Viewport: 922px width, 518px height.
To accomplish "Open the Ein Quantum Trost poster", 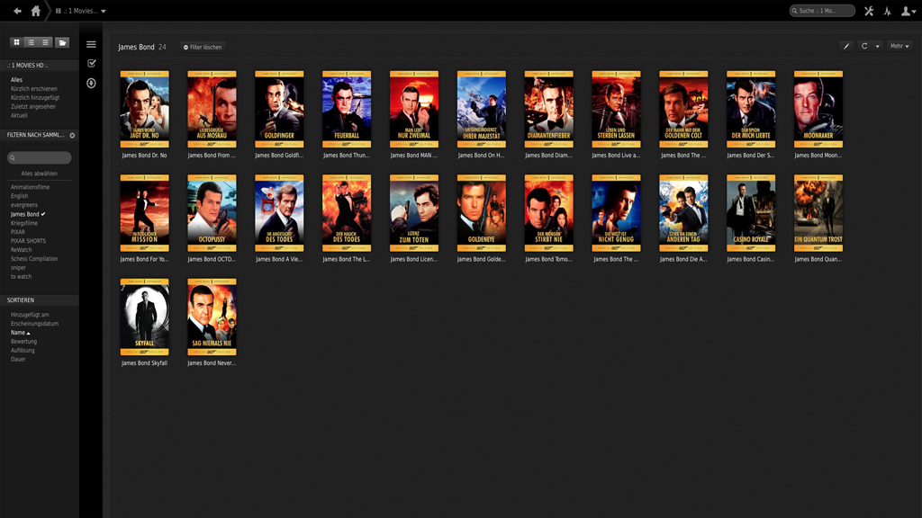I will click(818, 213).
